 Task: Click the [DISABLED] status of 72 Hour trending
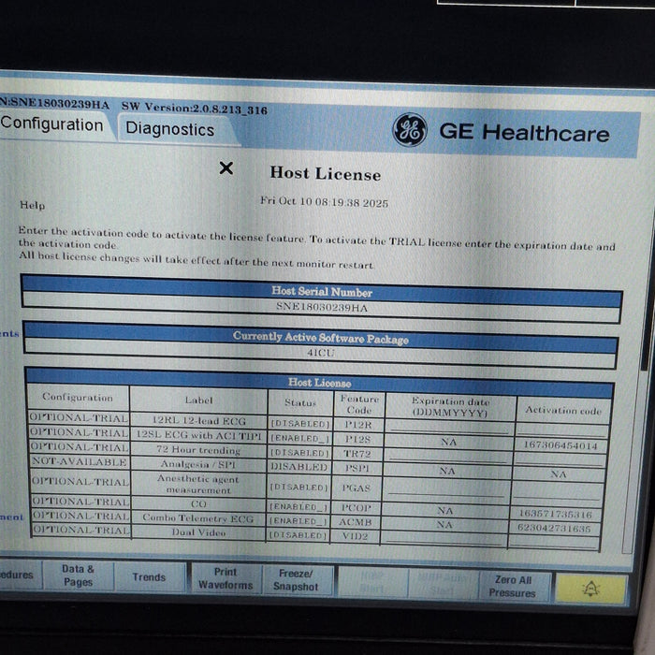coord(299,452)
